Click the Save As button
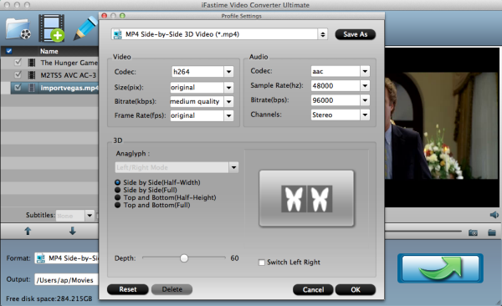The image size is (502, 306). [356, 34]
